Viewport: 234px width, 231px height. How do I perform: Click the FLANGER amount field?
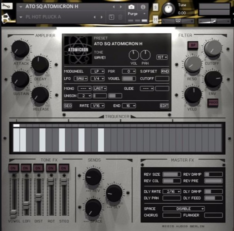214,215
